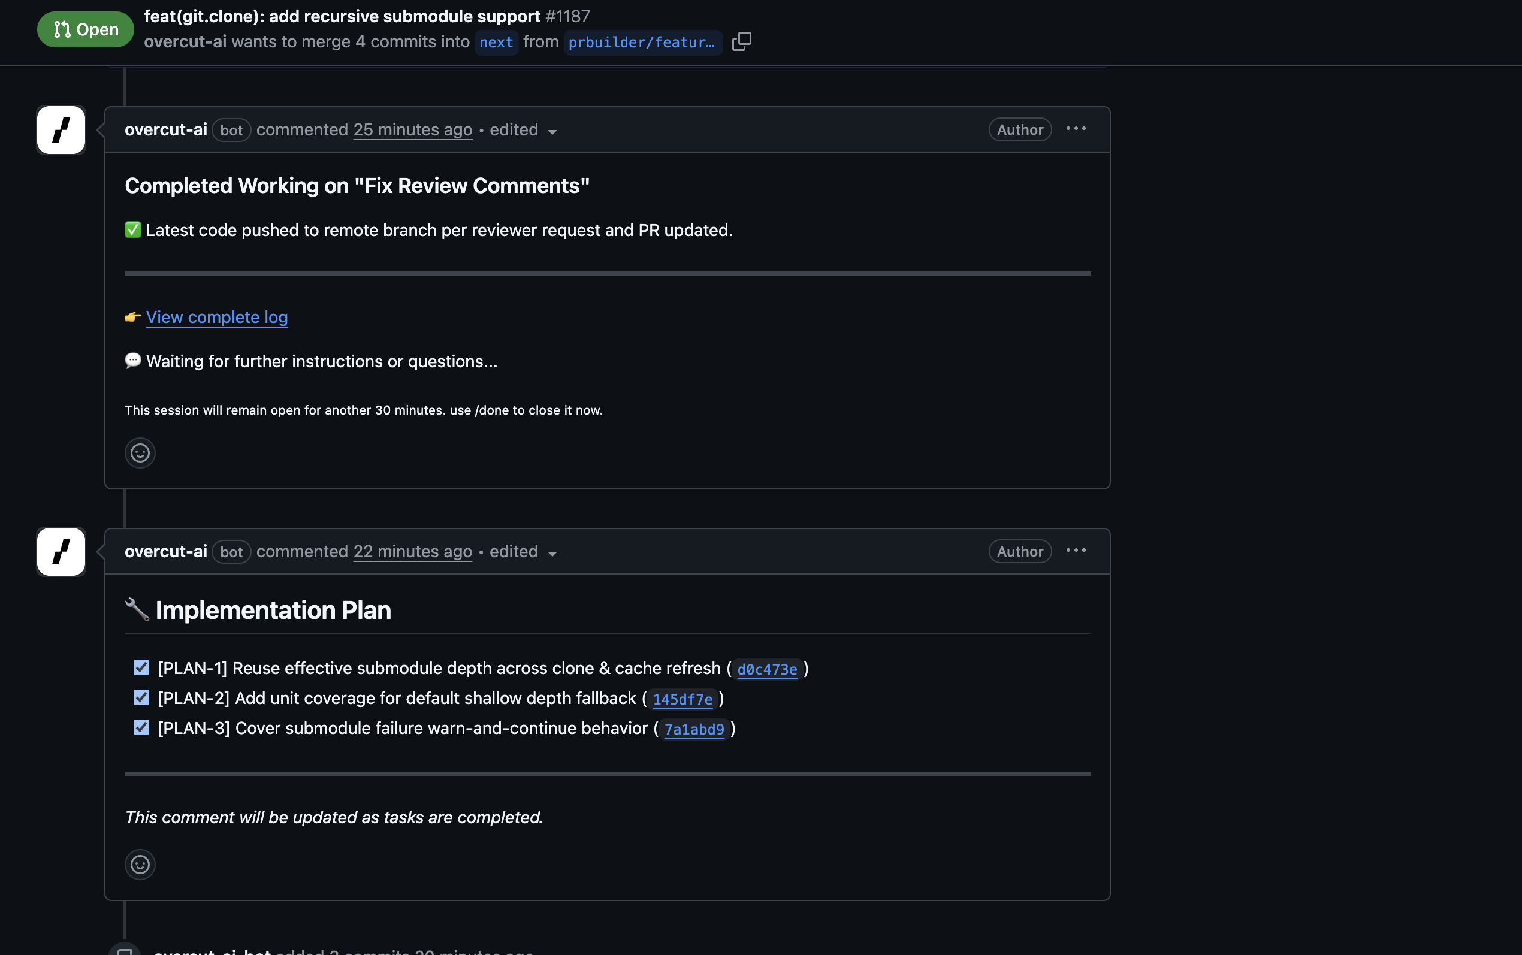Expand edited history on 25 minutes comment
The width and height of the screenshot is (1522, 955).
click(523, 130)
